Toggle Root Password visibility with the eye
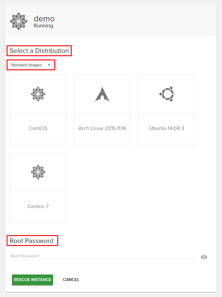The image size is (222, 297). pos(204,257)
